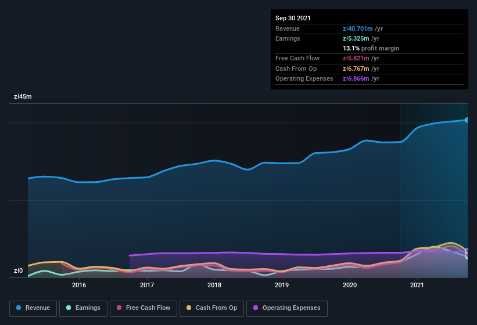The height and width of the screenshot is (325, 477).
Task: Click the Free Cash Flow label in tooltip
Action: click(297, 58)
